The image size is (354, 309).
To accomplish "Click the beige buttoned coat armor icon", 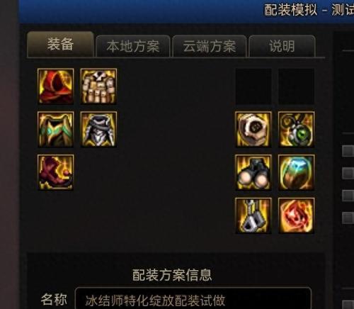I will (98, 86).
